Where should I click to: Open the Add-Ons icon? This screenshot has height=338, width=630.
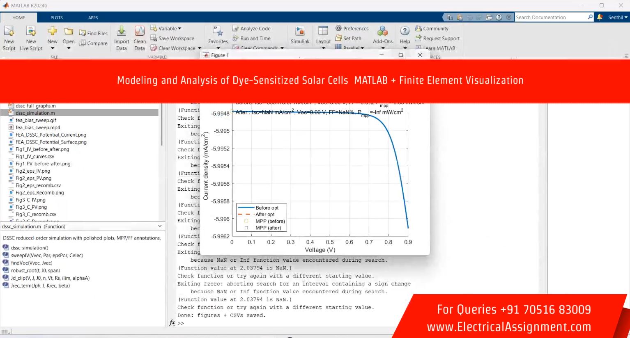(382, 32)
